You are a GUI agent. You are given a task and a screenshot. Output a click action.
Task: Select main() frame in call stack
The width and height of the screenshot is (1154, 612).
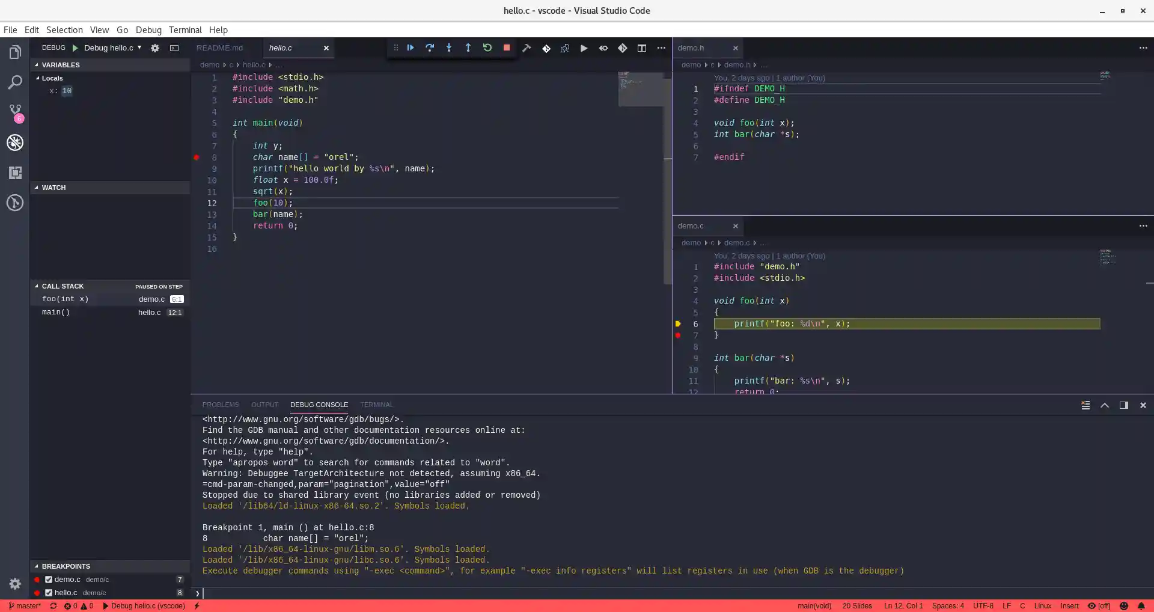tap(56, 313)
